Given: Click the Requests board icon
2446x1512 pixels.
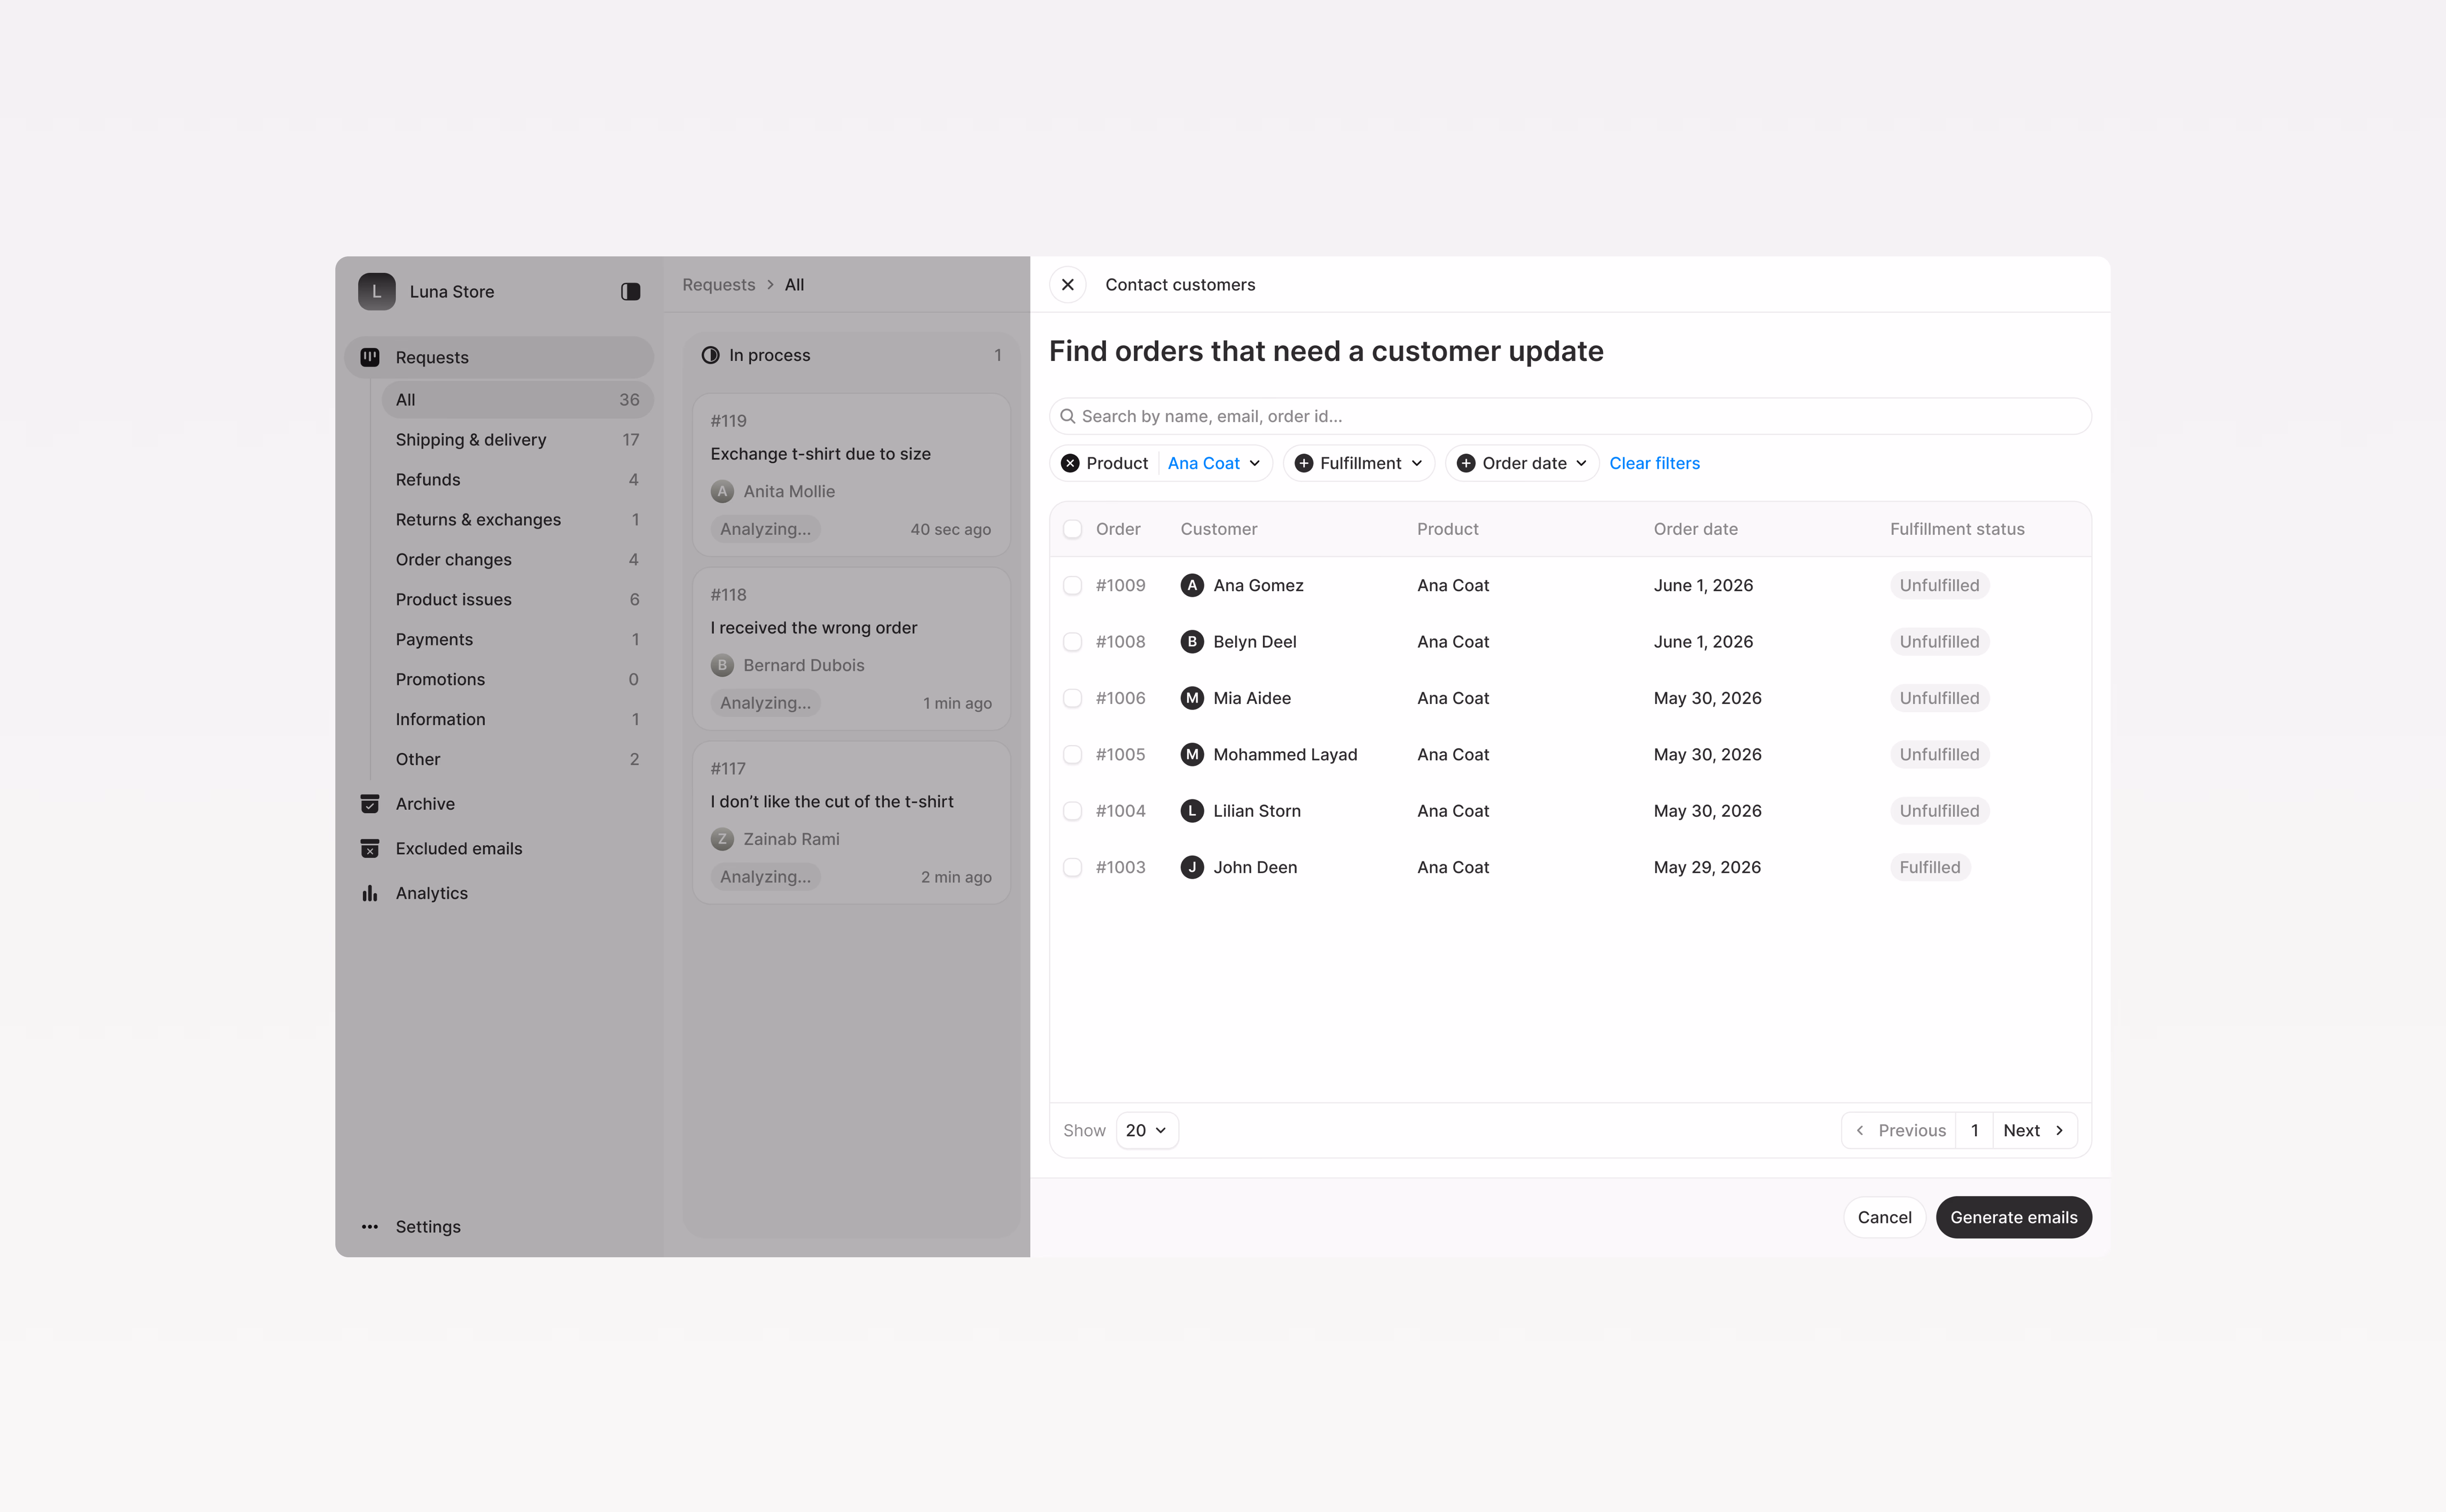Looking at the screenshot, I should 369,357.
